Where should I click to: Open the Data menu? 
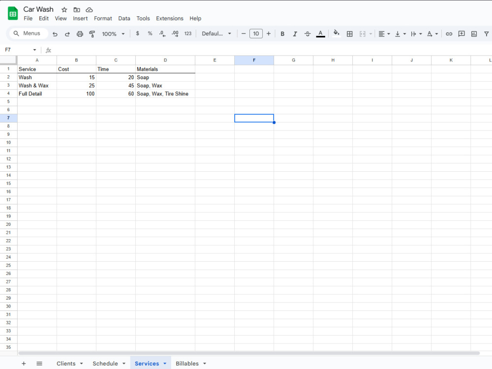click(x=124, y=19)
